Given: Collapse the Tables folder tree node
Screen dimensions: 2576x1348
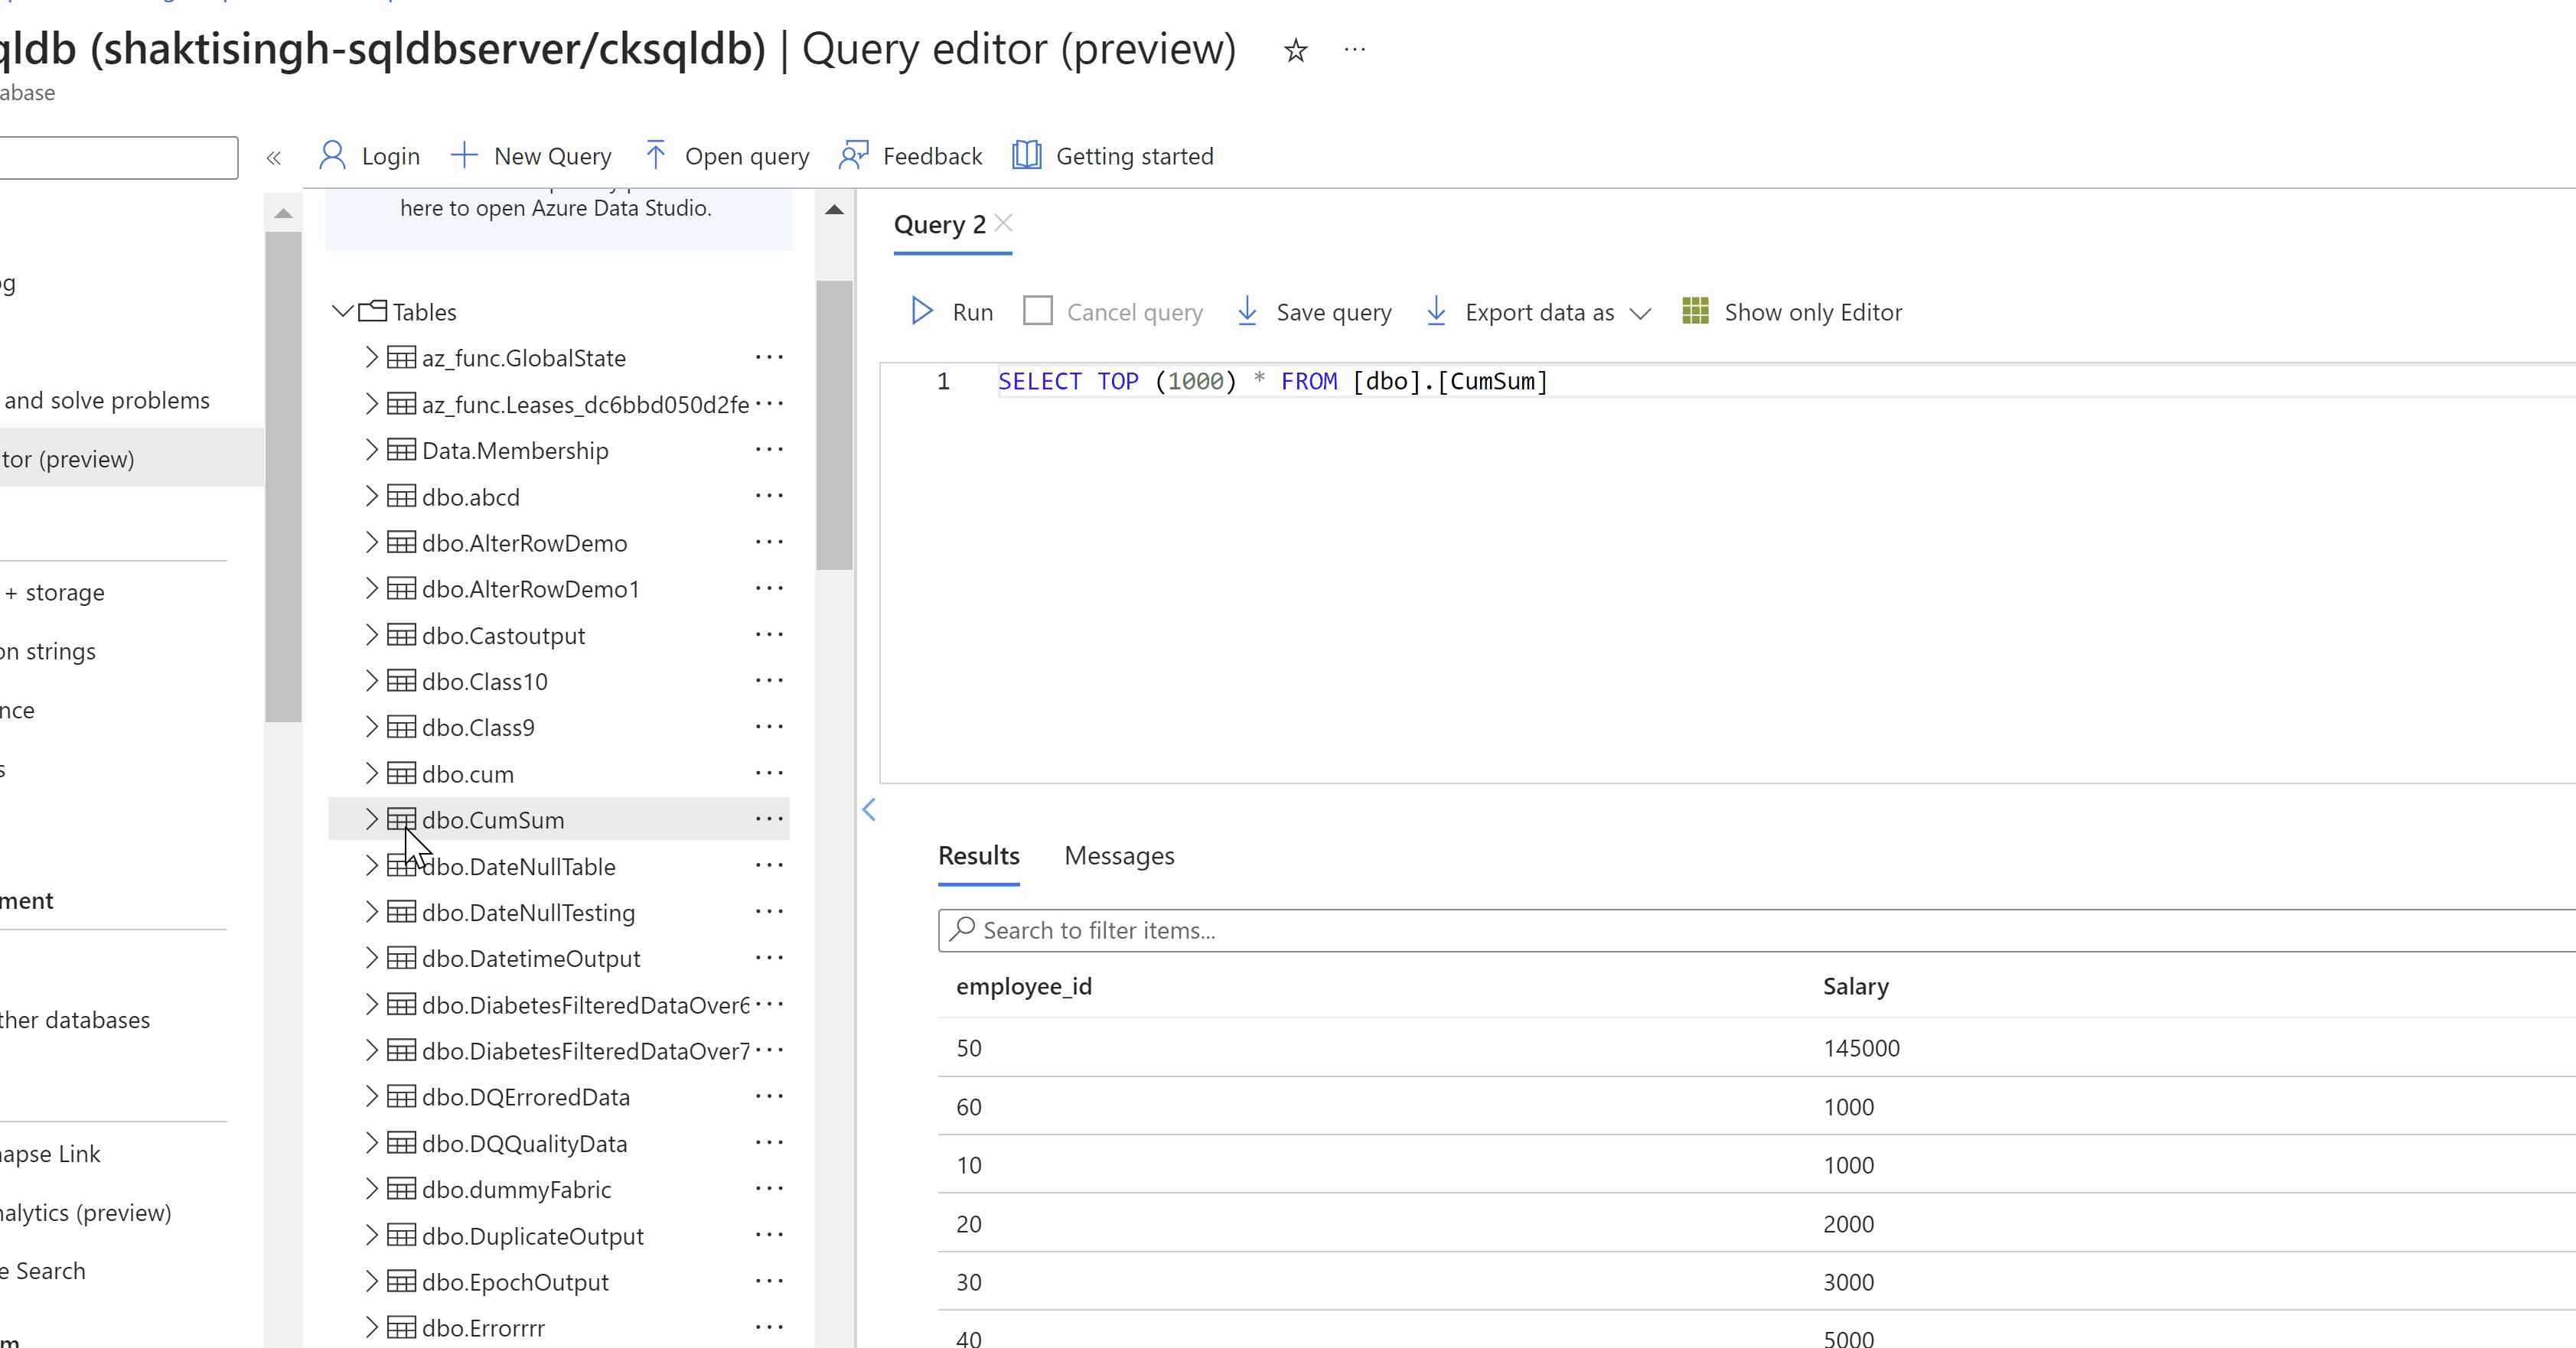Looking at the screenshot, I should (343, 311).
